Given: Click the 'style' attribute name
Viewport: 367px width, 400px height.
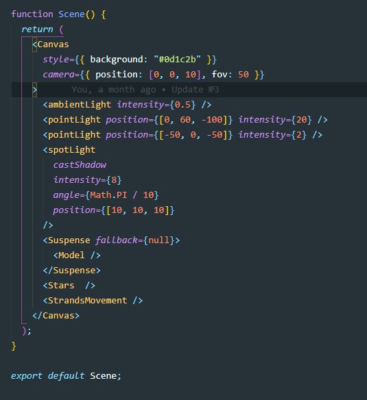Looking at the screenshot, I should tap(56, 60).
